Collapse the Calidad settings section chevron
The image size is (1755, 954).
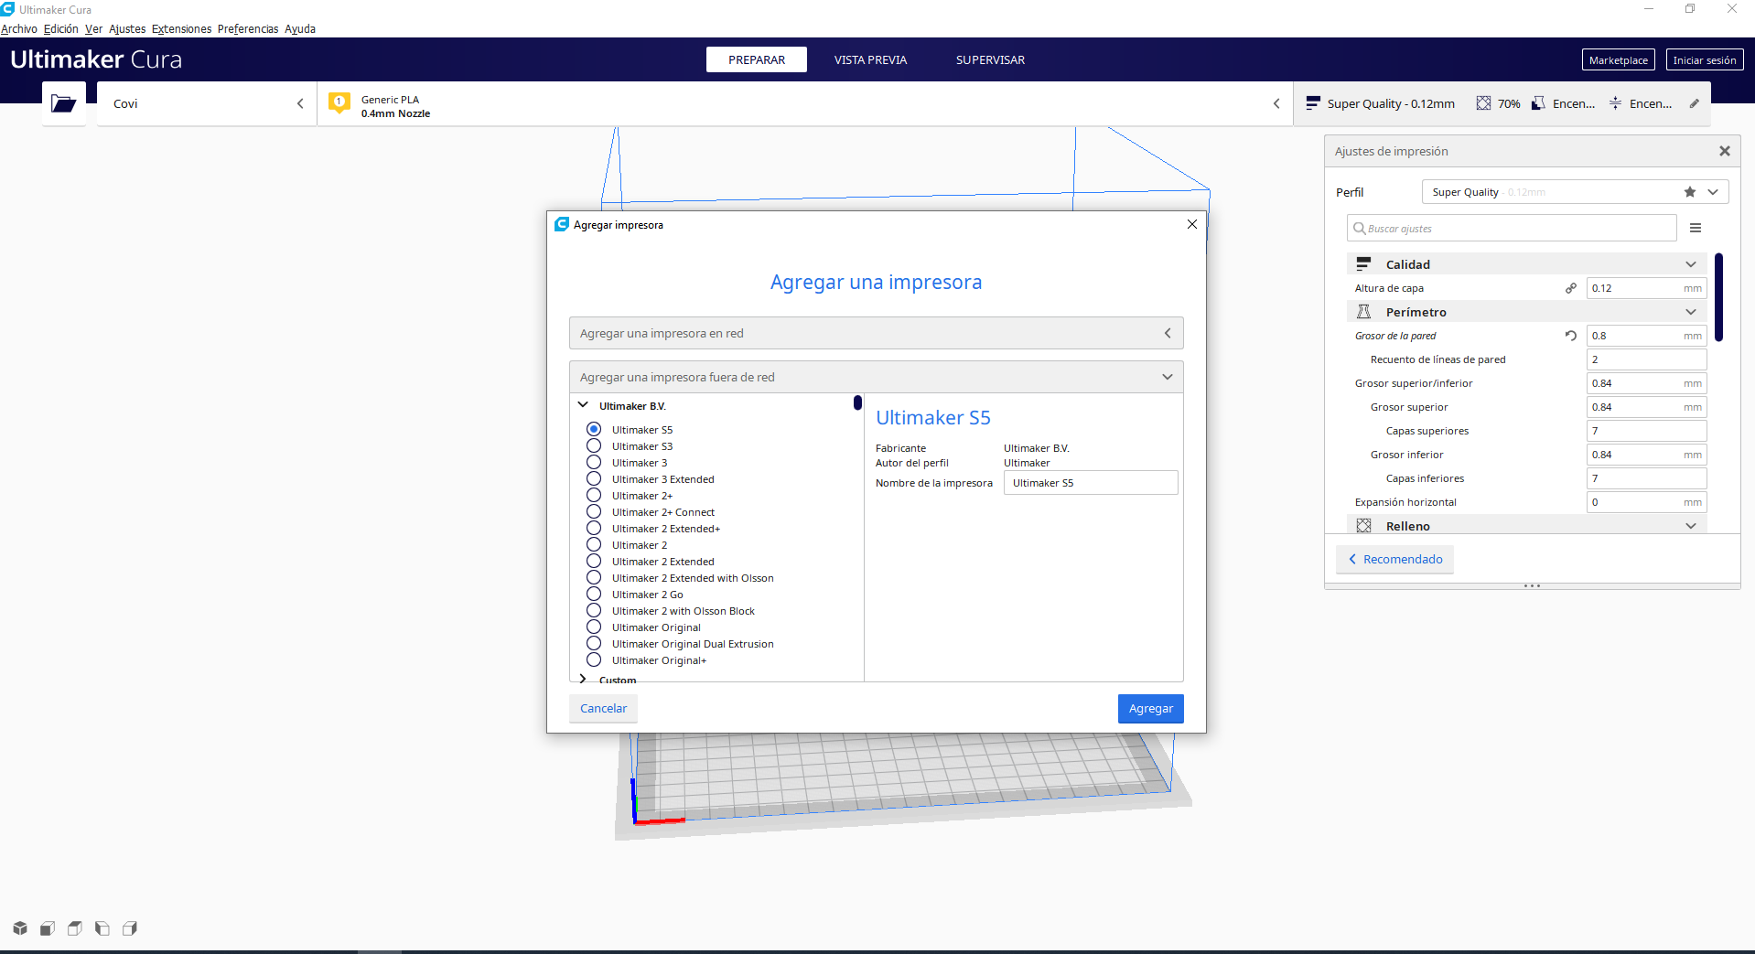tap(1691, 264)
